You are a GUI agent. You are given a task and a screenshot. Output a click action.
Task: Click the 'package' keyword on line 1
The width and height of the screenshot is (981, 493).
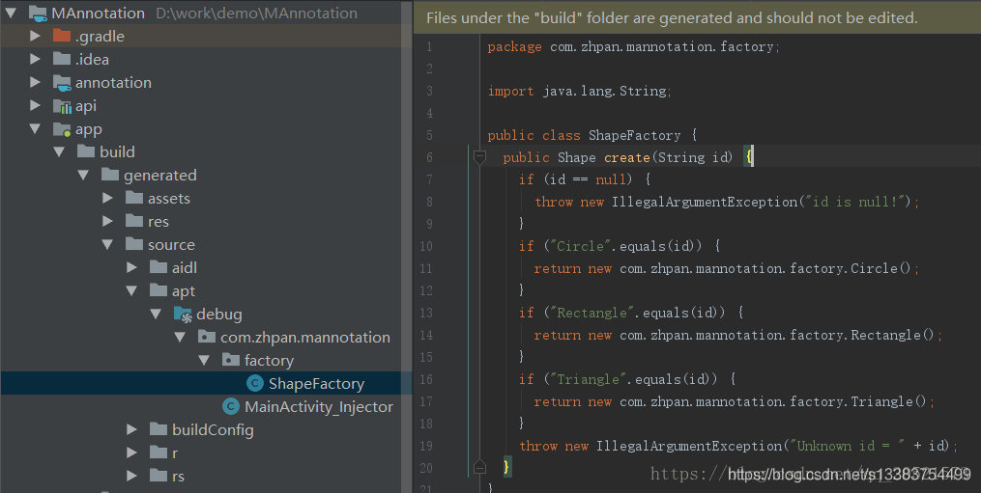[515, 47]
